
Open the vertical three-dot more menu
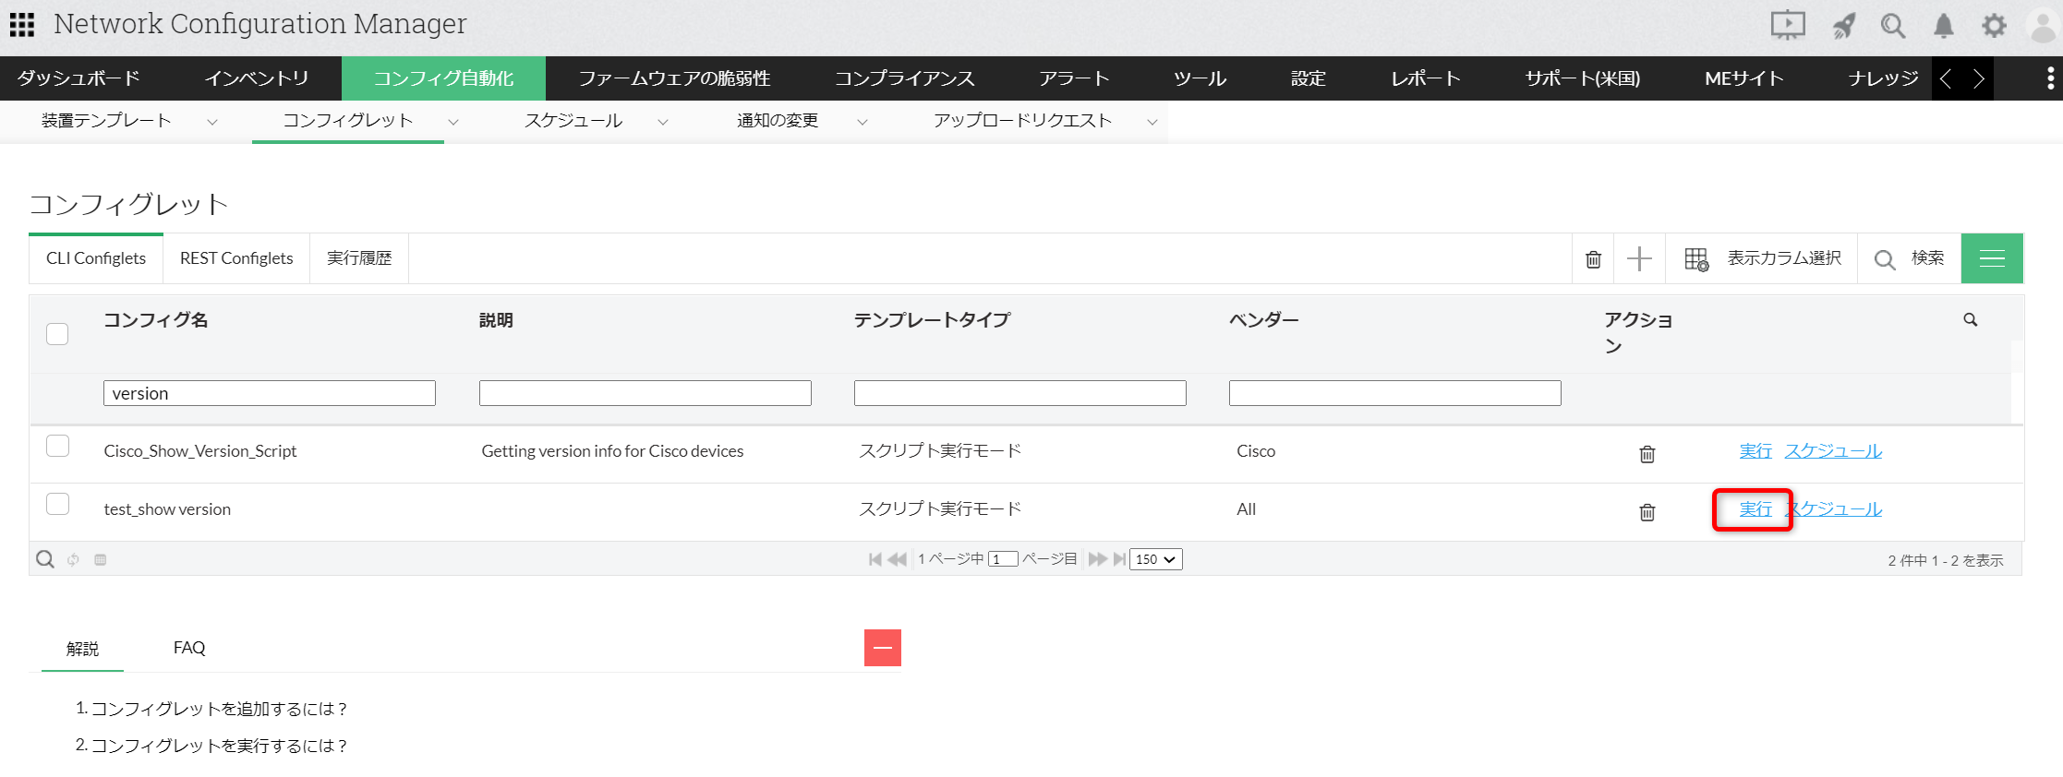point(2050,78)
